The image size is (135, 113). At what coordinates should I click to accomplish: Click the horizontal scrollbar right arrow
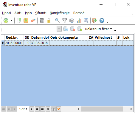click(x=131, y=109)
